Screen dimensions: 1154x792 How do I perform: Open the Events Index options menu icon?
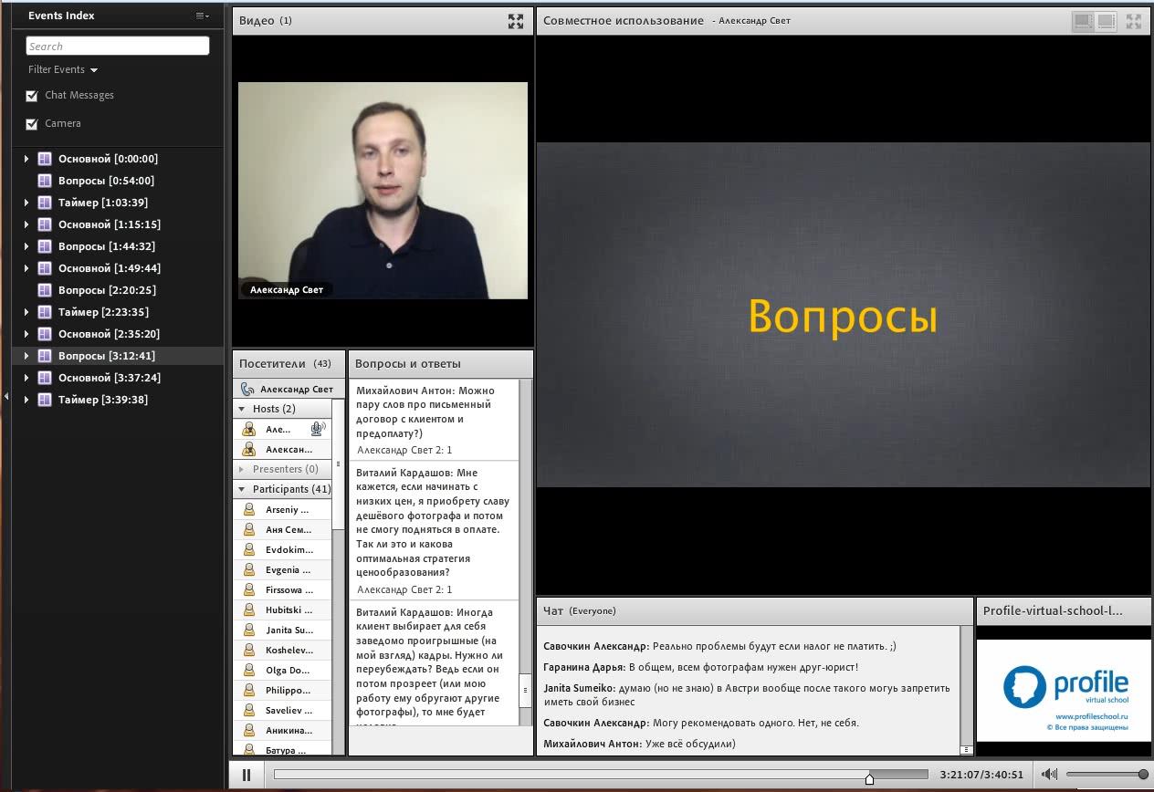tap(202, 16)
